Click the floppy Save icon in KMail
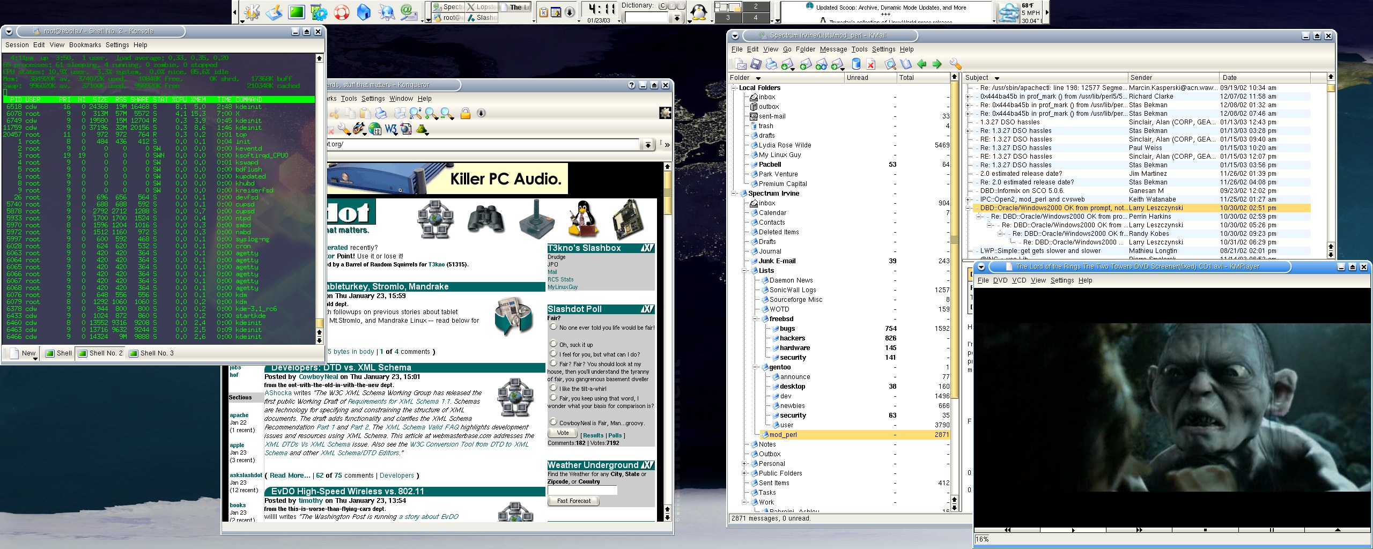Screen dimensions: 1373x549 pyautogui.click(x=756, y=64)
